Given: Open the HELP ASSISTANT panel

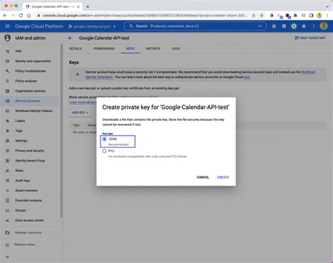Looking at the screenshot, I should [x=310, y=38].
